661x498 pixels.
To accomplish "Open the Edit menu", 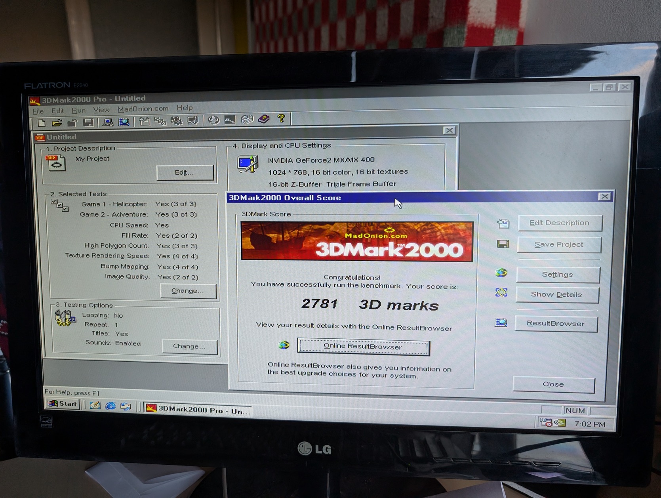I will point(57,111).
